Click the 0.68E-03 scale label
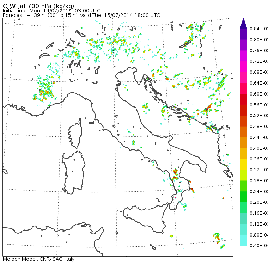The height and width of the screenshot is (264, 268). (259, 72)
